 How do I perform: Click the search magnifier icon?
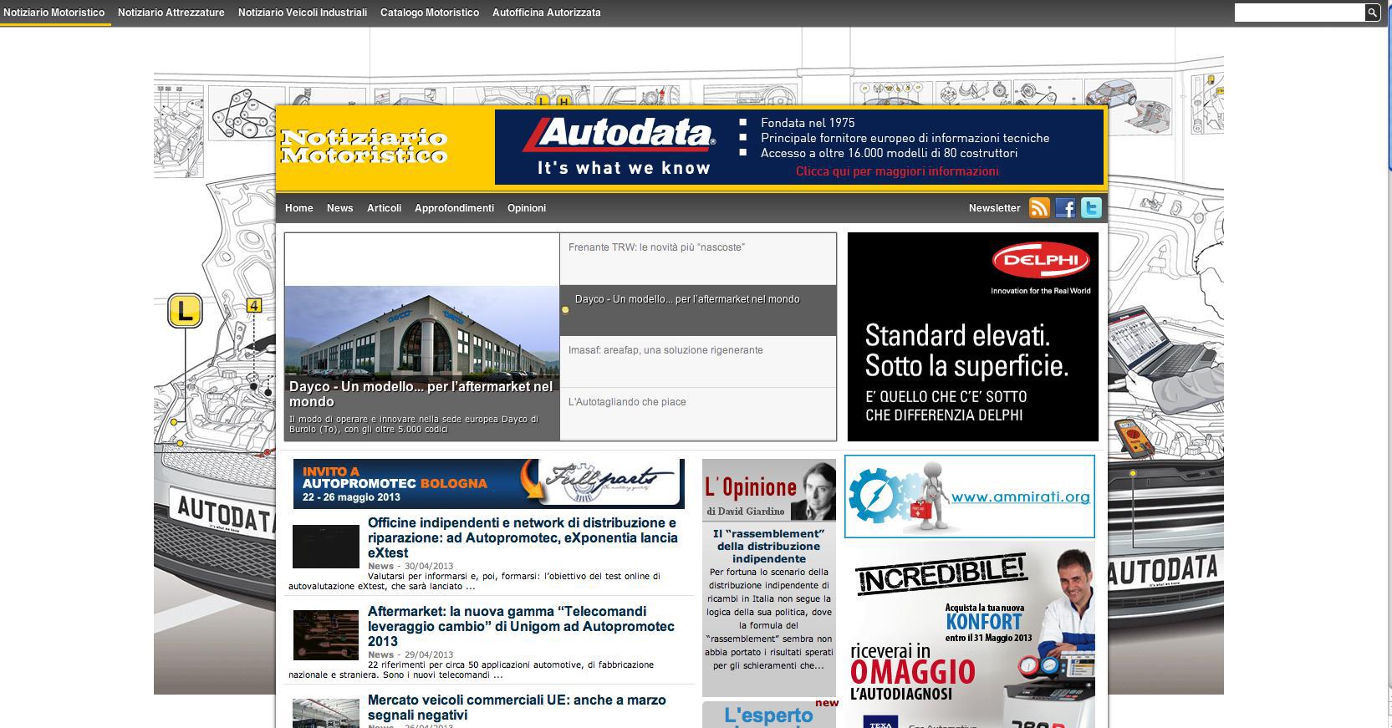[x=1372, y=12]
